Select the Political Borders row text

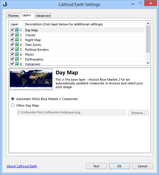[37, 50]
